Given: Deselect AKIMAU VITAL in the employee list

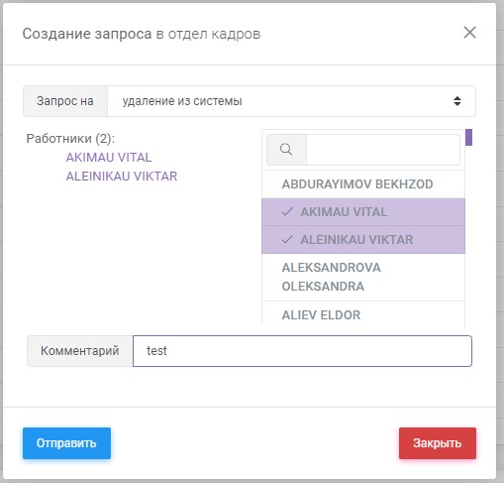Looking at the screenshot, I should coord(363,212).
